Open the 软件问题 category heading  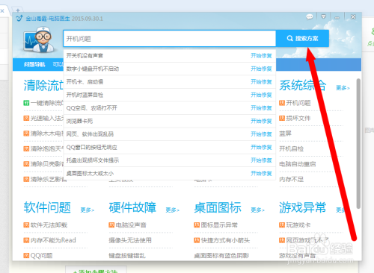coord(47,207)
